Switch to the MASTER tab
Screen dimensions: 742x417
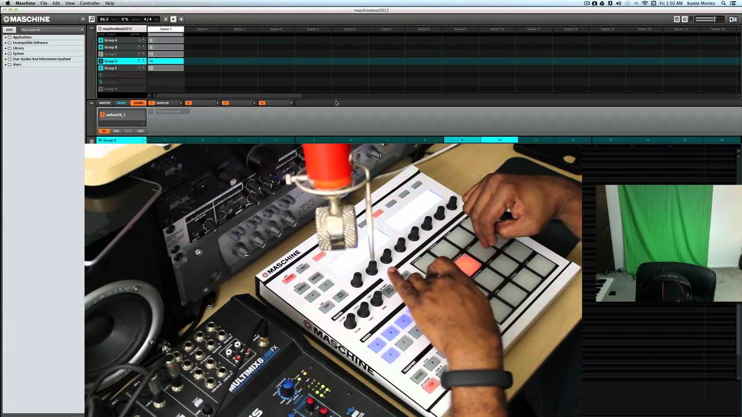[x=104, y=103]
